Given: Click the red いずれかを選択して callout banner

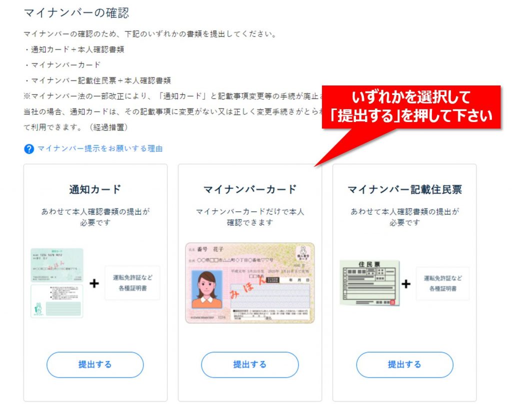Looking at the screenshot, I should [411, 106].
